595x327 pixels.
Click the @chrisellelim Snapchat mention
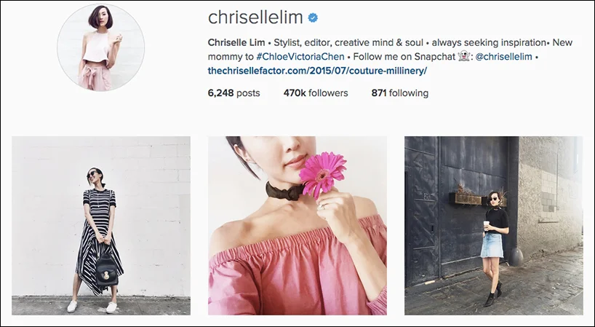tap(503, 57)
